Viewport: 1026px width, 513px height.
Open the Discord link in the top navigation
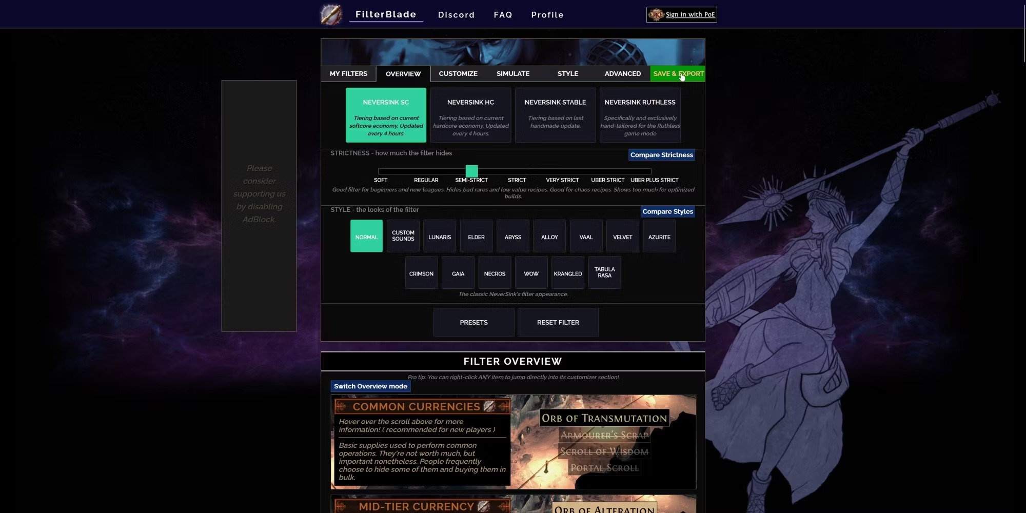click(x=456, y=15)
